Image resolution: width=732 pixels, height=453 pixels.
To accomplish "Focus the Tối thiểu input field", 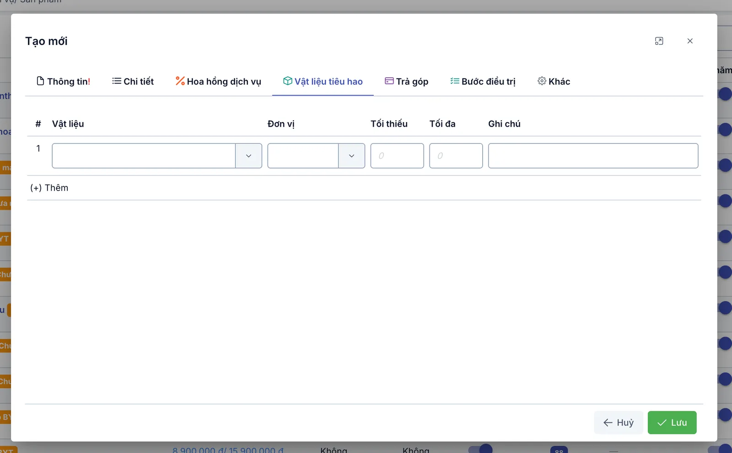I will 397,156.
